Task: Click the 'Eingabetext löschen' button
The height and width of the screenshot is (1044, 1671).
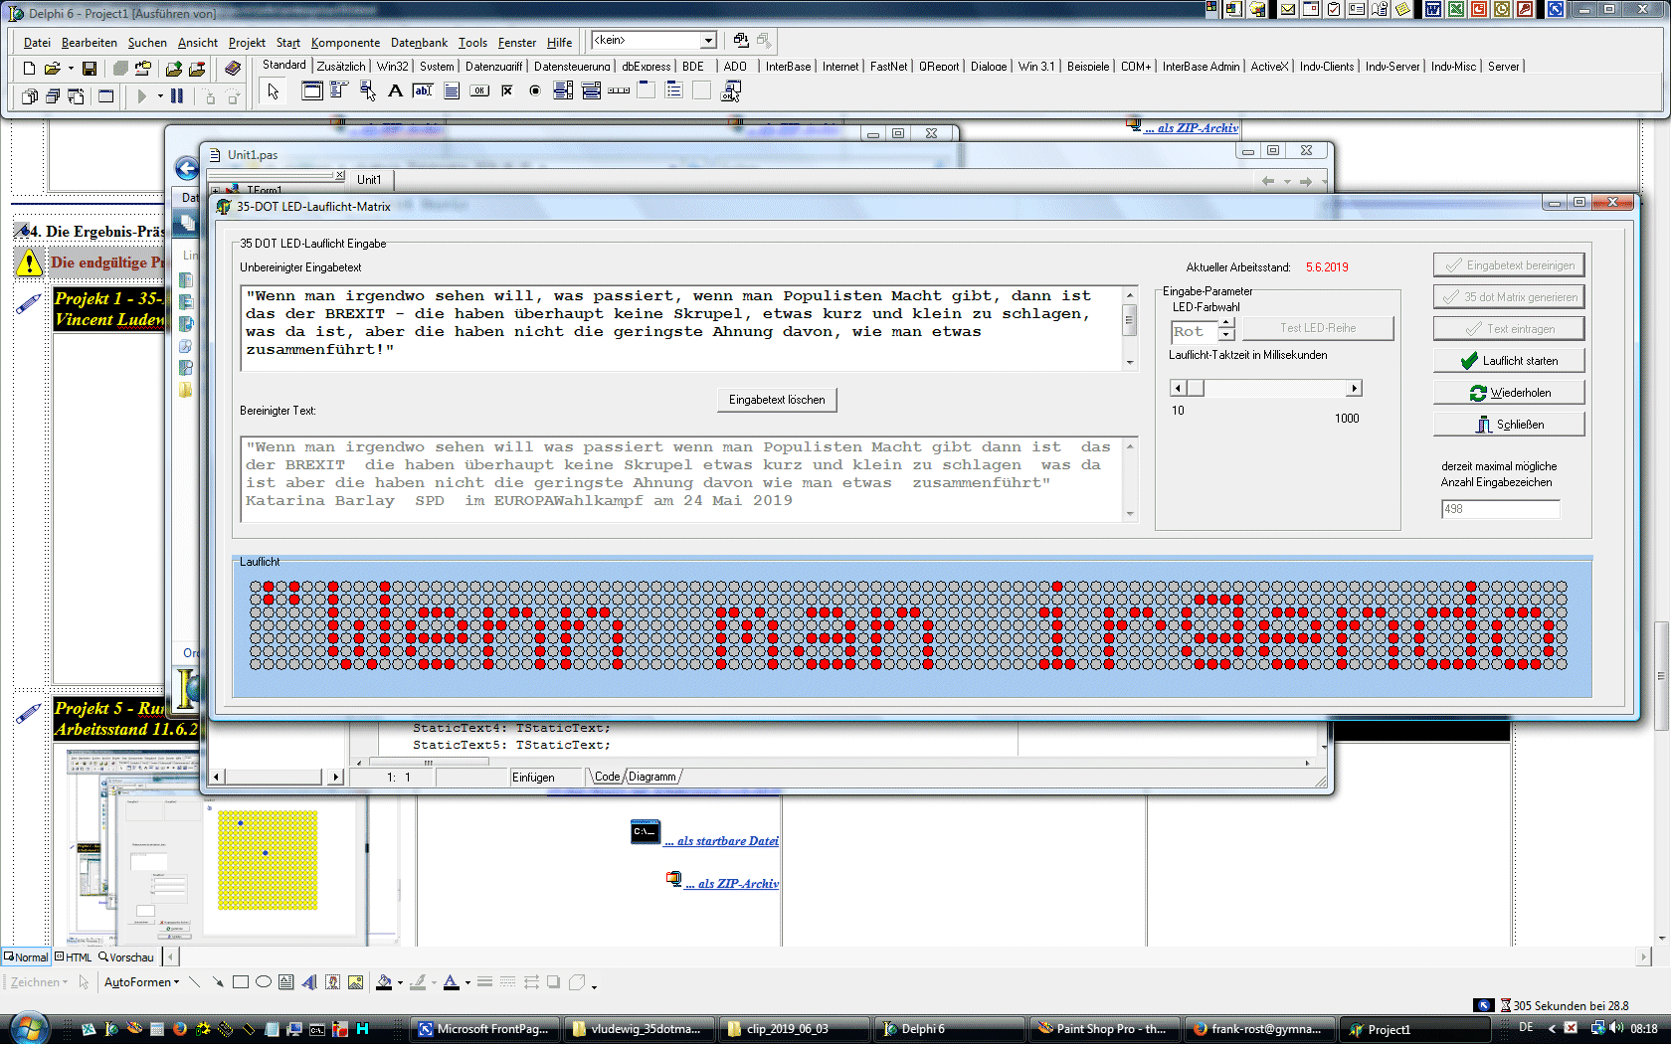Action: coord(777,400)
